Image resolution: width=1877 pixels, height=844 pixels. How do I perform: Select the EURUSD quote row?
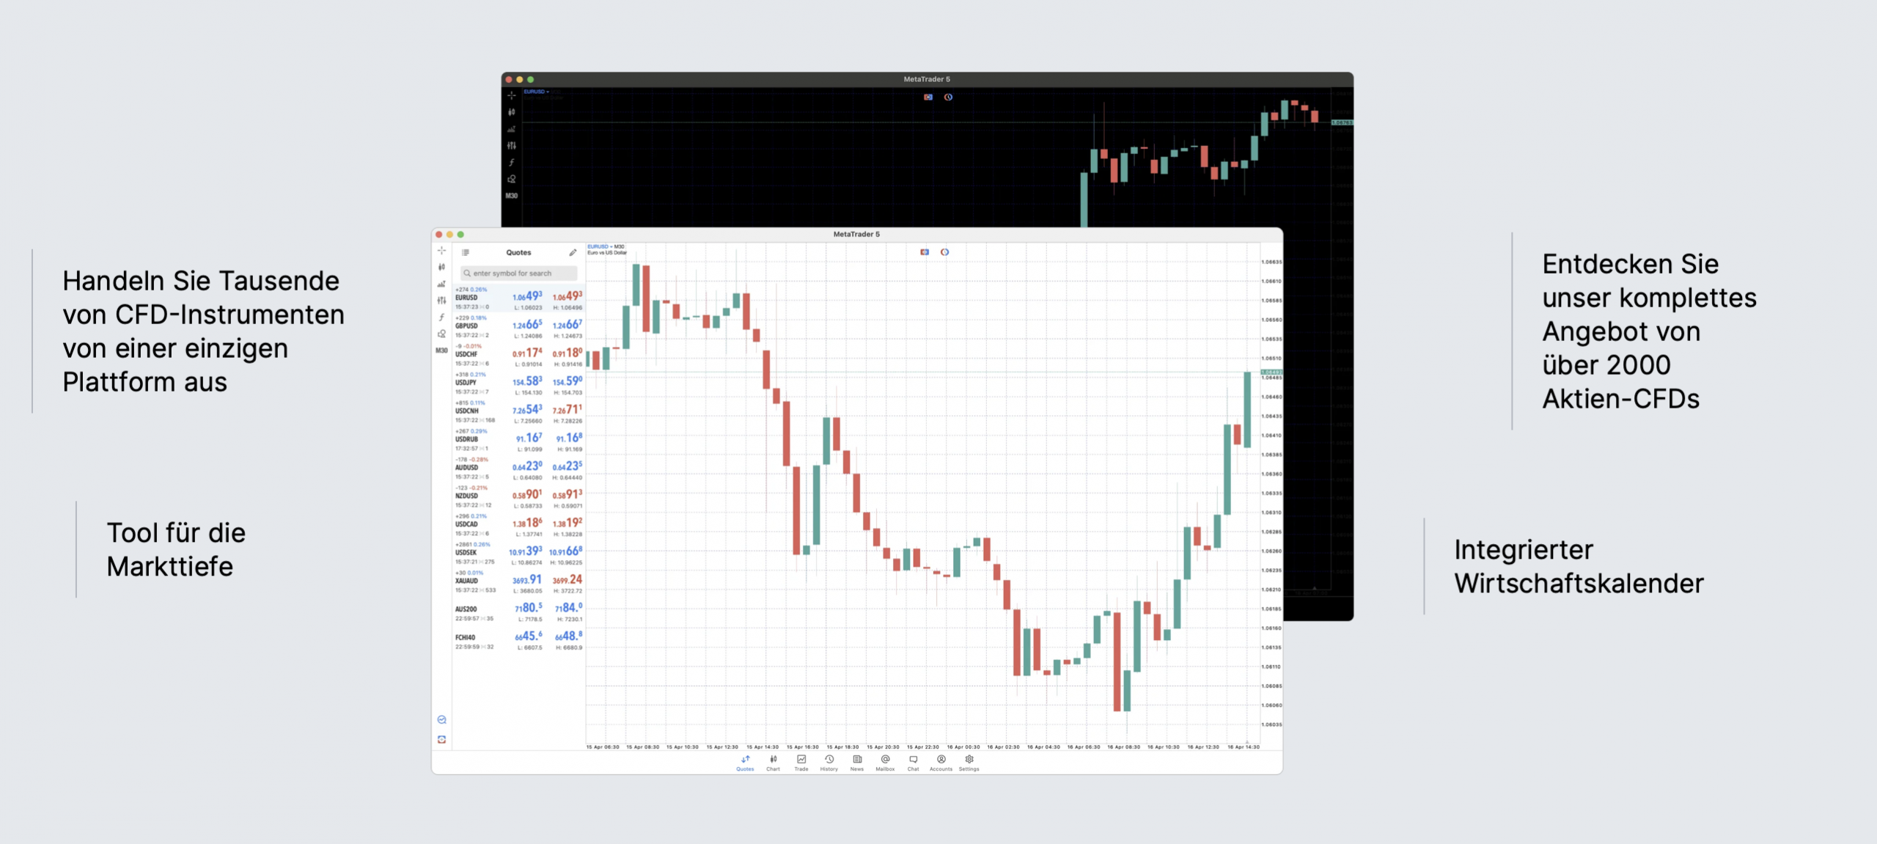[x=519, y=298]
